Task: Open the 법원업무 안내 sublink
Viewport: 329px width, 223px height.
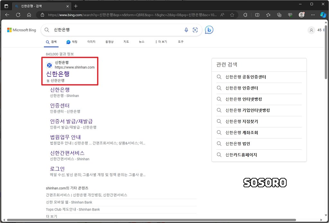Action: 65,137
